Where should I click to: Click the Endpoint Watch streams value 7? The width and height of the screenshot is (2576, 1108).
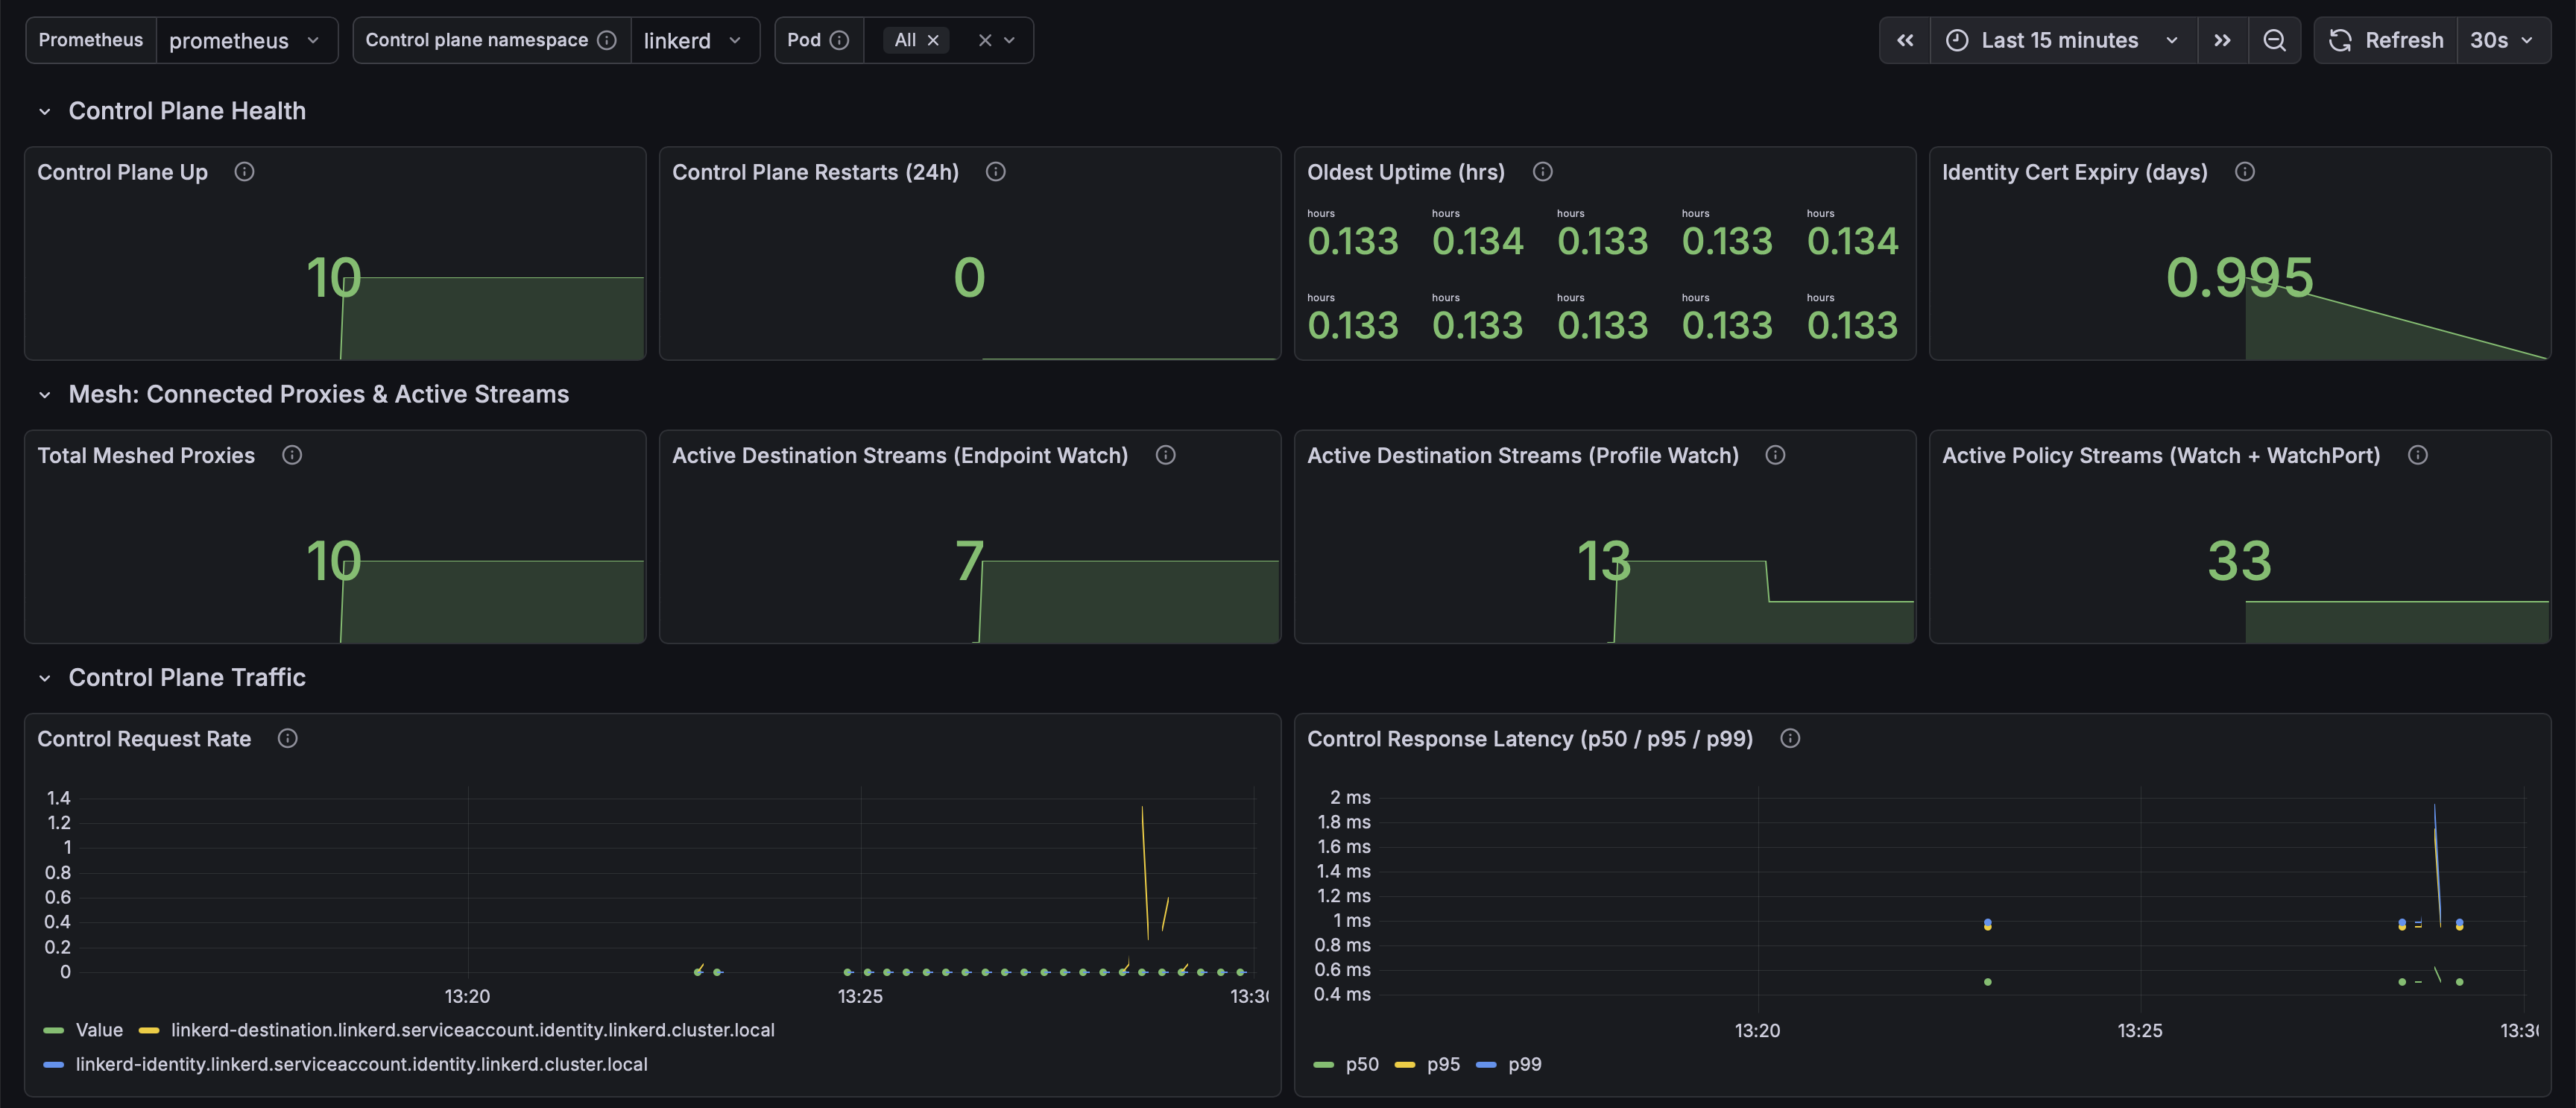point(969,560)
